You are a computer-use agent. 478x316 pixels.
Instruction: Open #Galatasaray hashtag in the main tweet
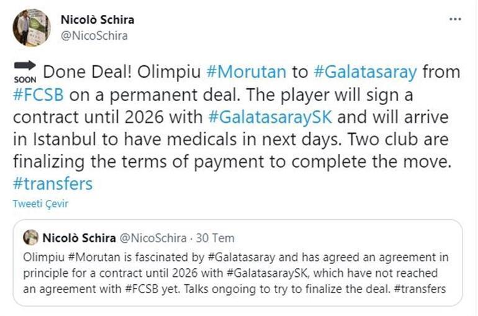[x=357, y=71]
